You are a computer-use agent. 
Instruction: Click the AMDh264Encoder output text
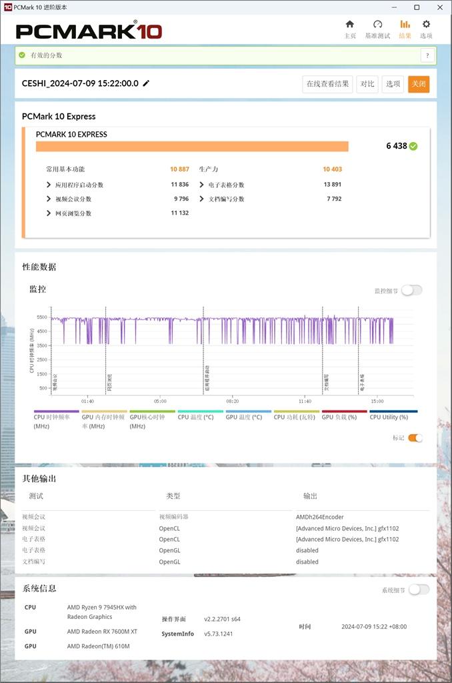click(319, 517)
